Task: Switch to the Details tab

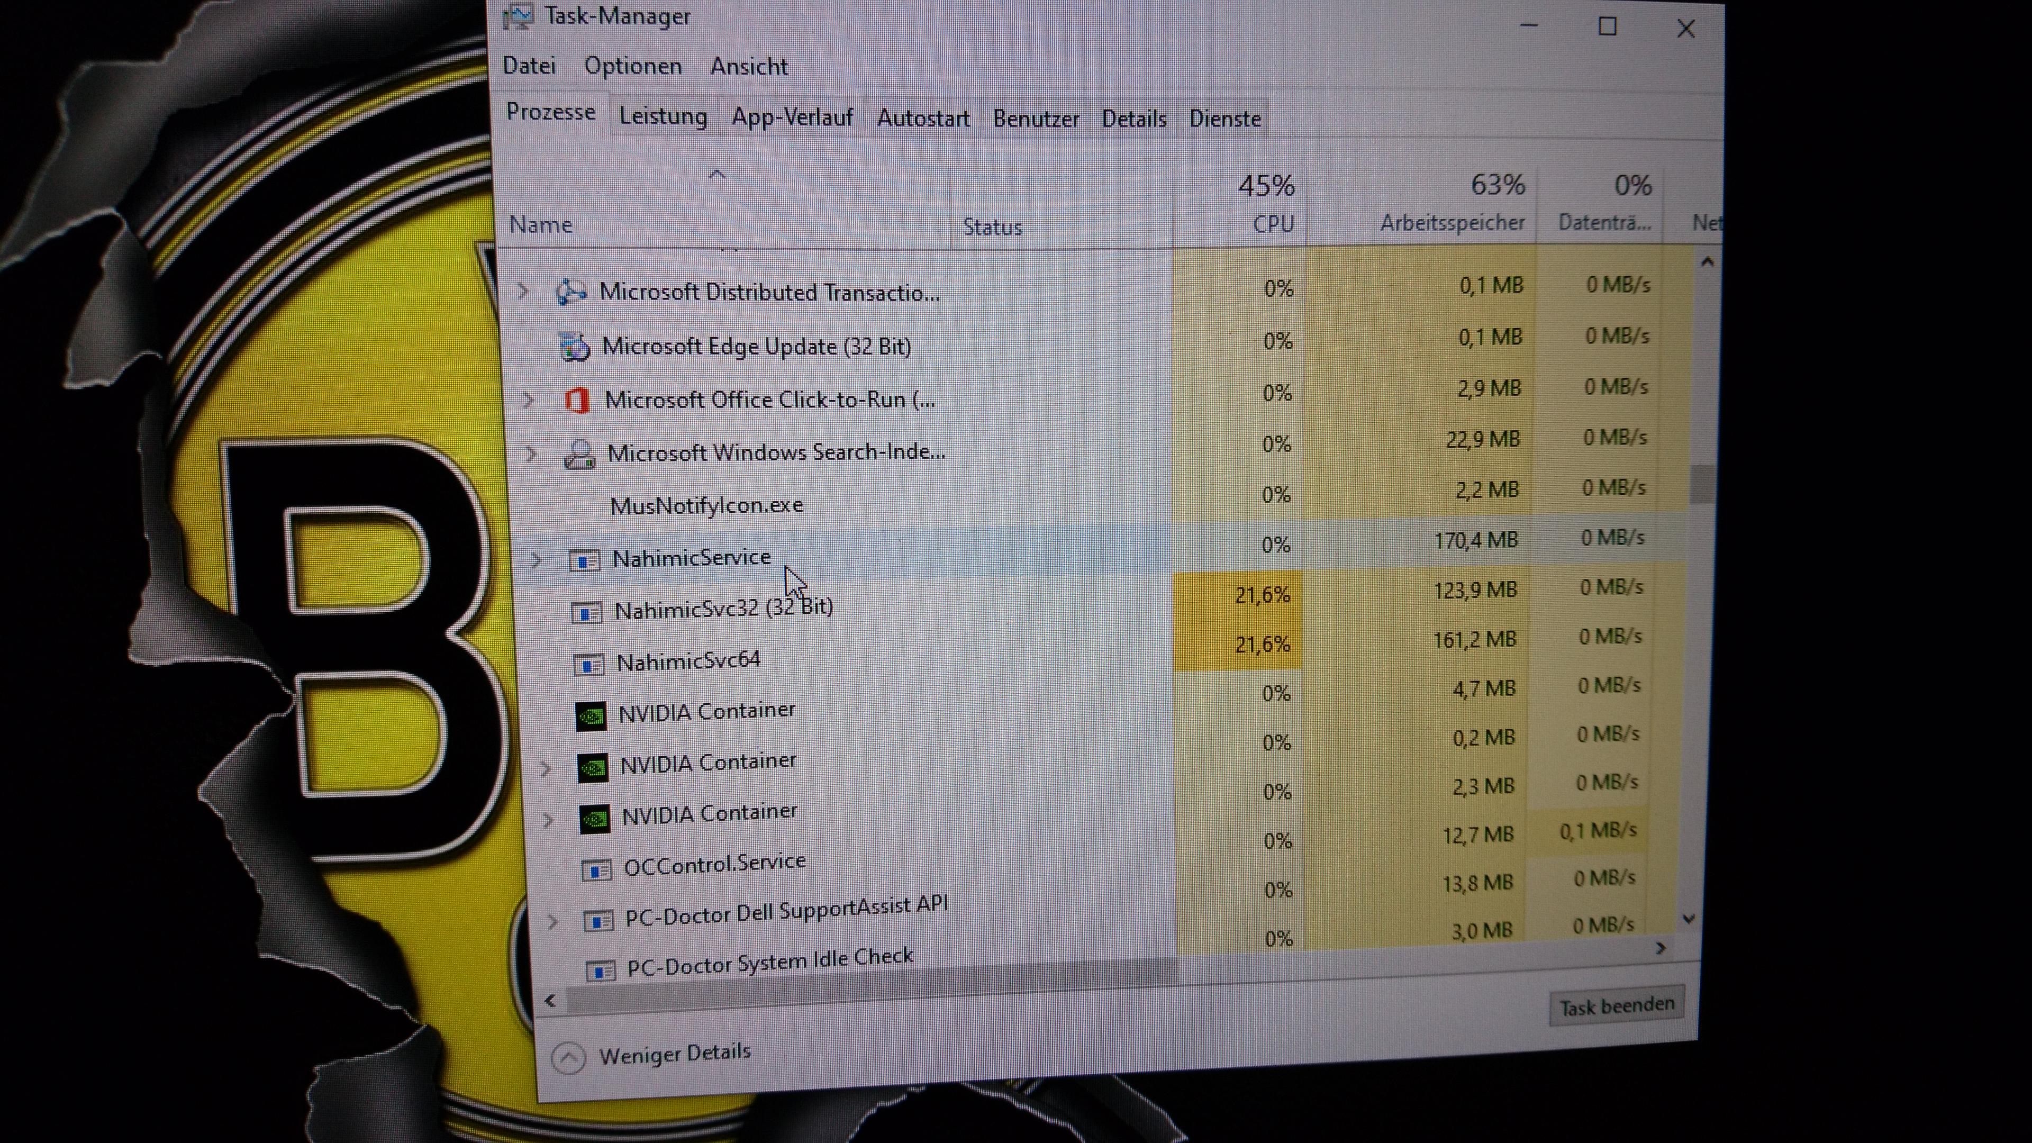Action: tap(1133, 119)
